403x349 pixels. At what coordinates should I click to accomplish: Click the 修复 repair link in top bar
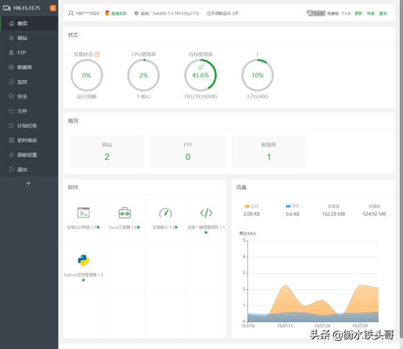point(370,13)
